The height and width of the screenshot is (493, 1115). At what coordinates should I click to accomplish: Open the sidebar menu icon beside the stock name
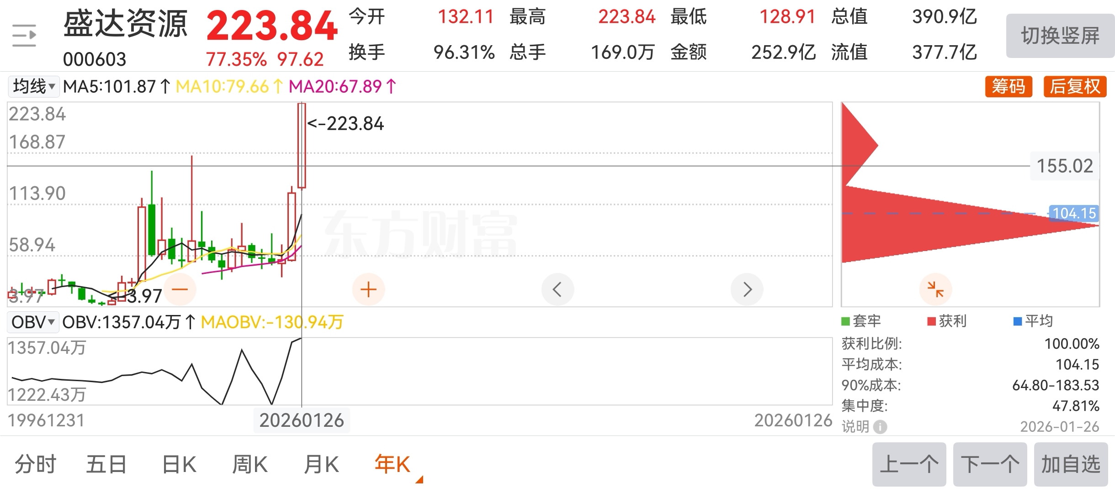24,36
